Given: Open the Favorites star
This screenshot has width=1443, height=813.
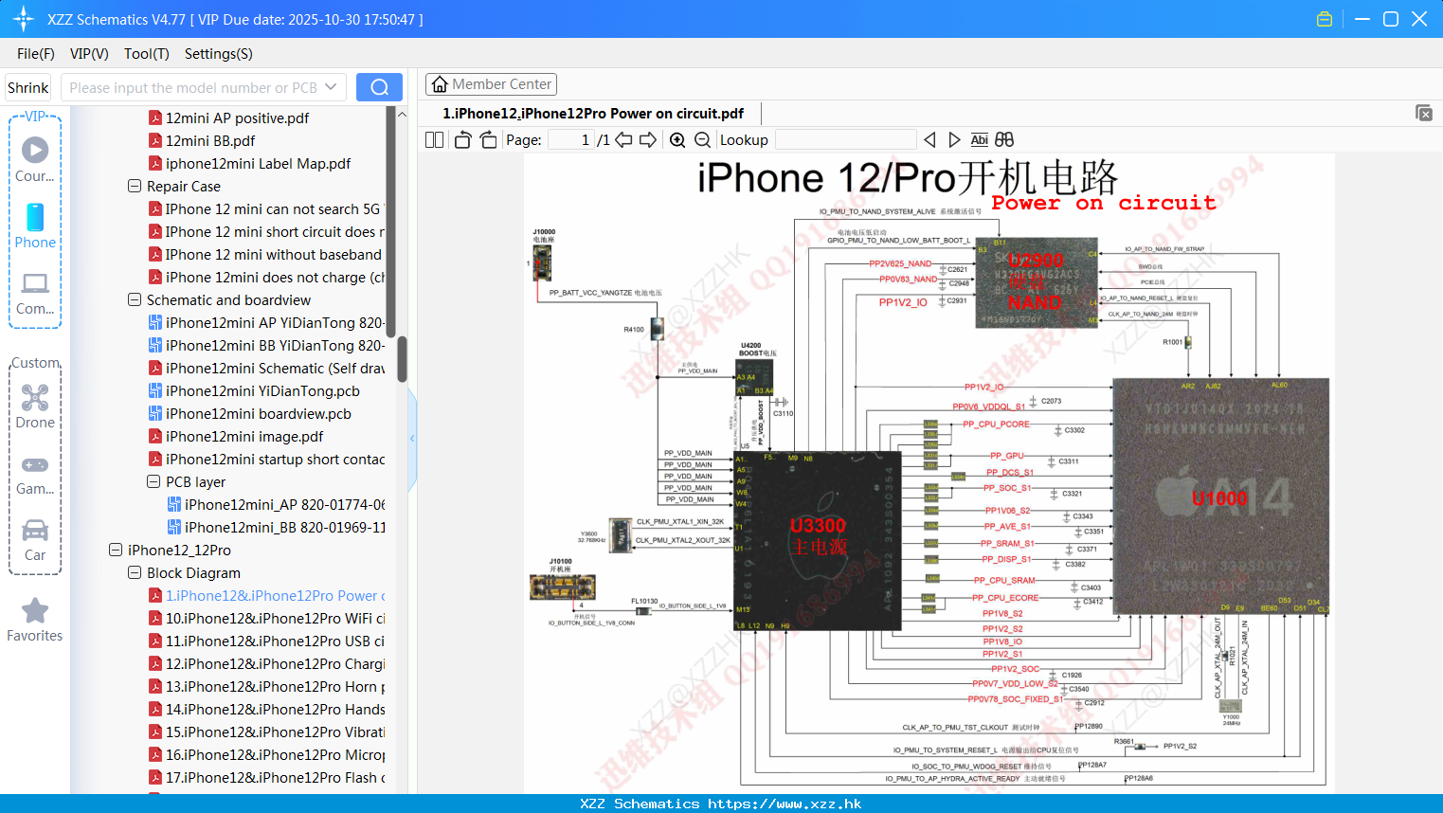Looking at the screenshot, I should pos(35,620).
